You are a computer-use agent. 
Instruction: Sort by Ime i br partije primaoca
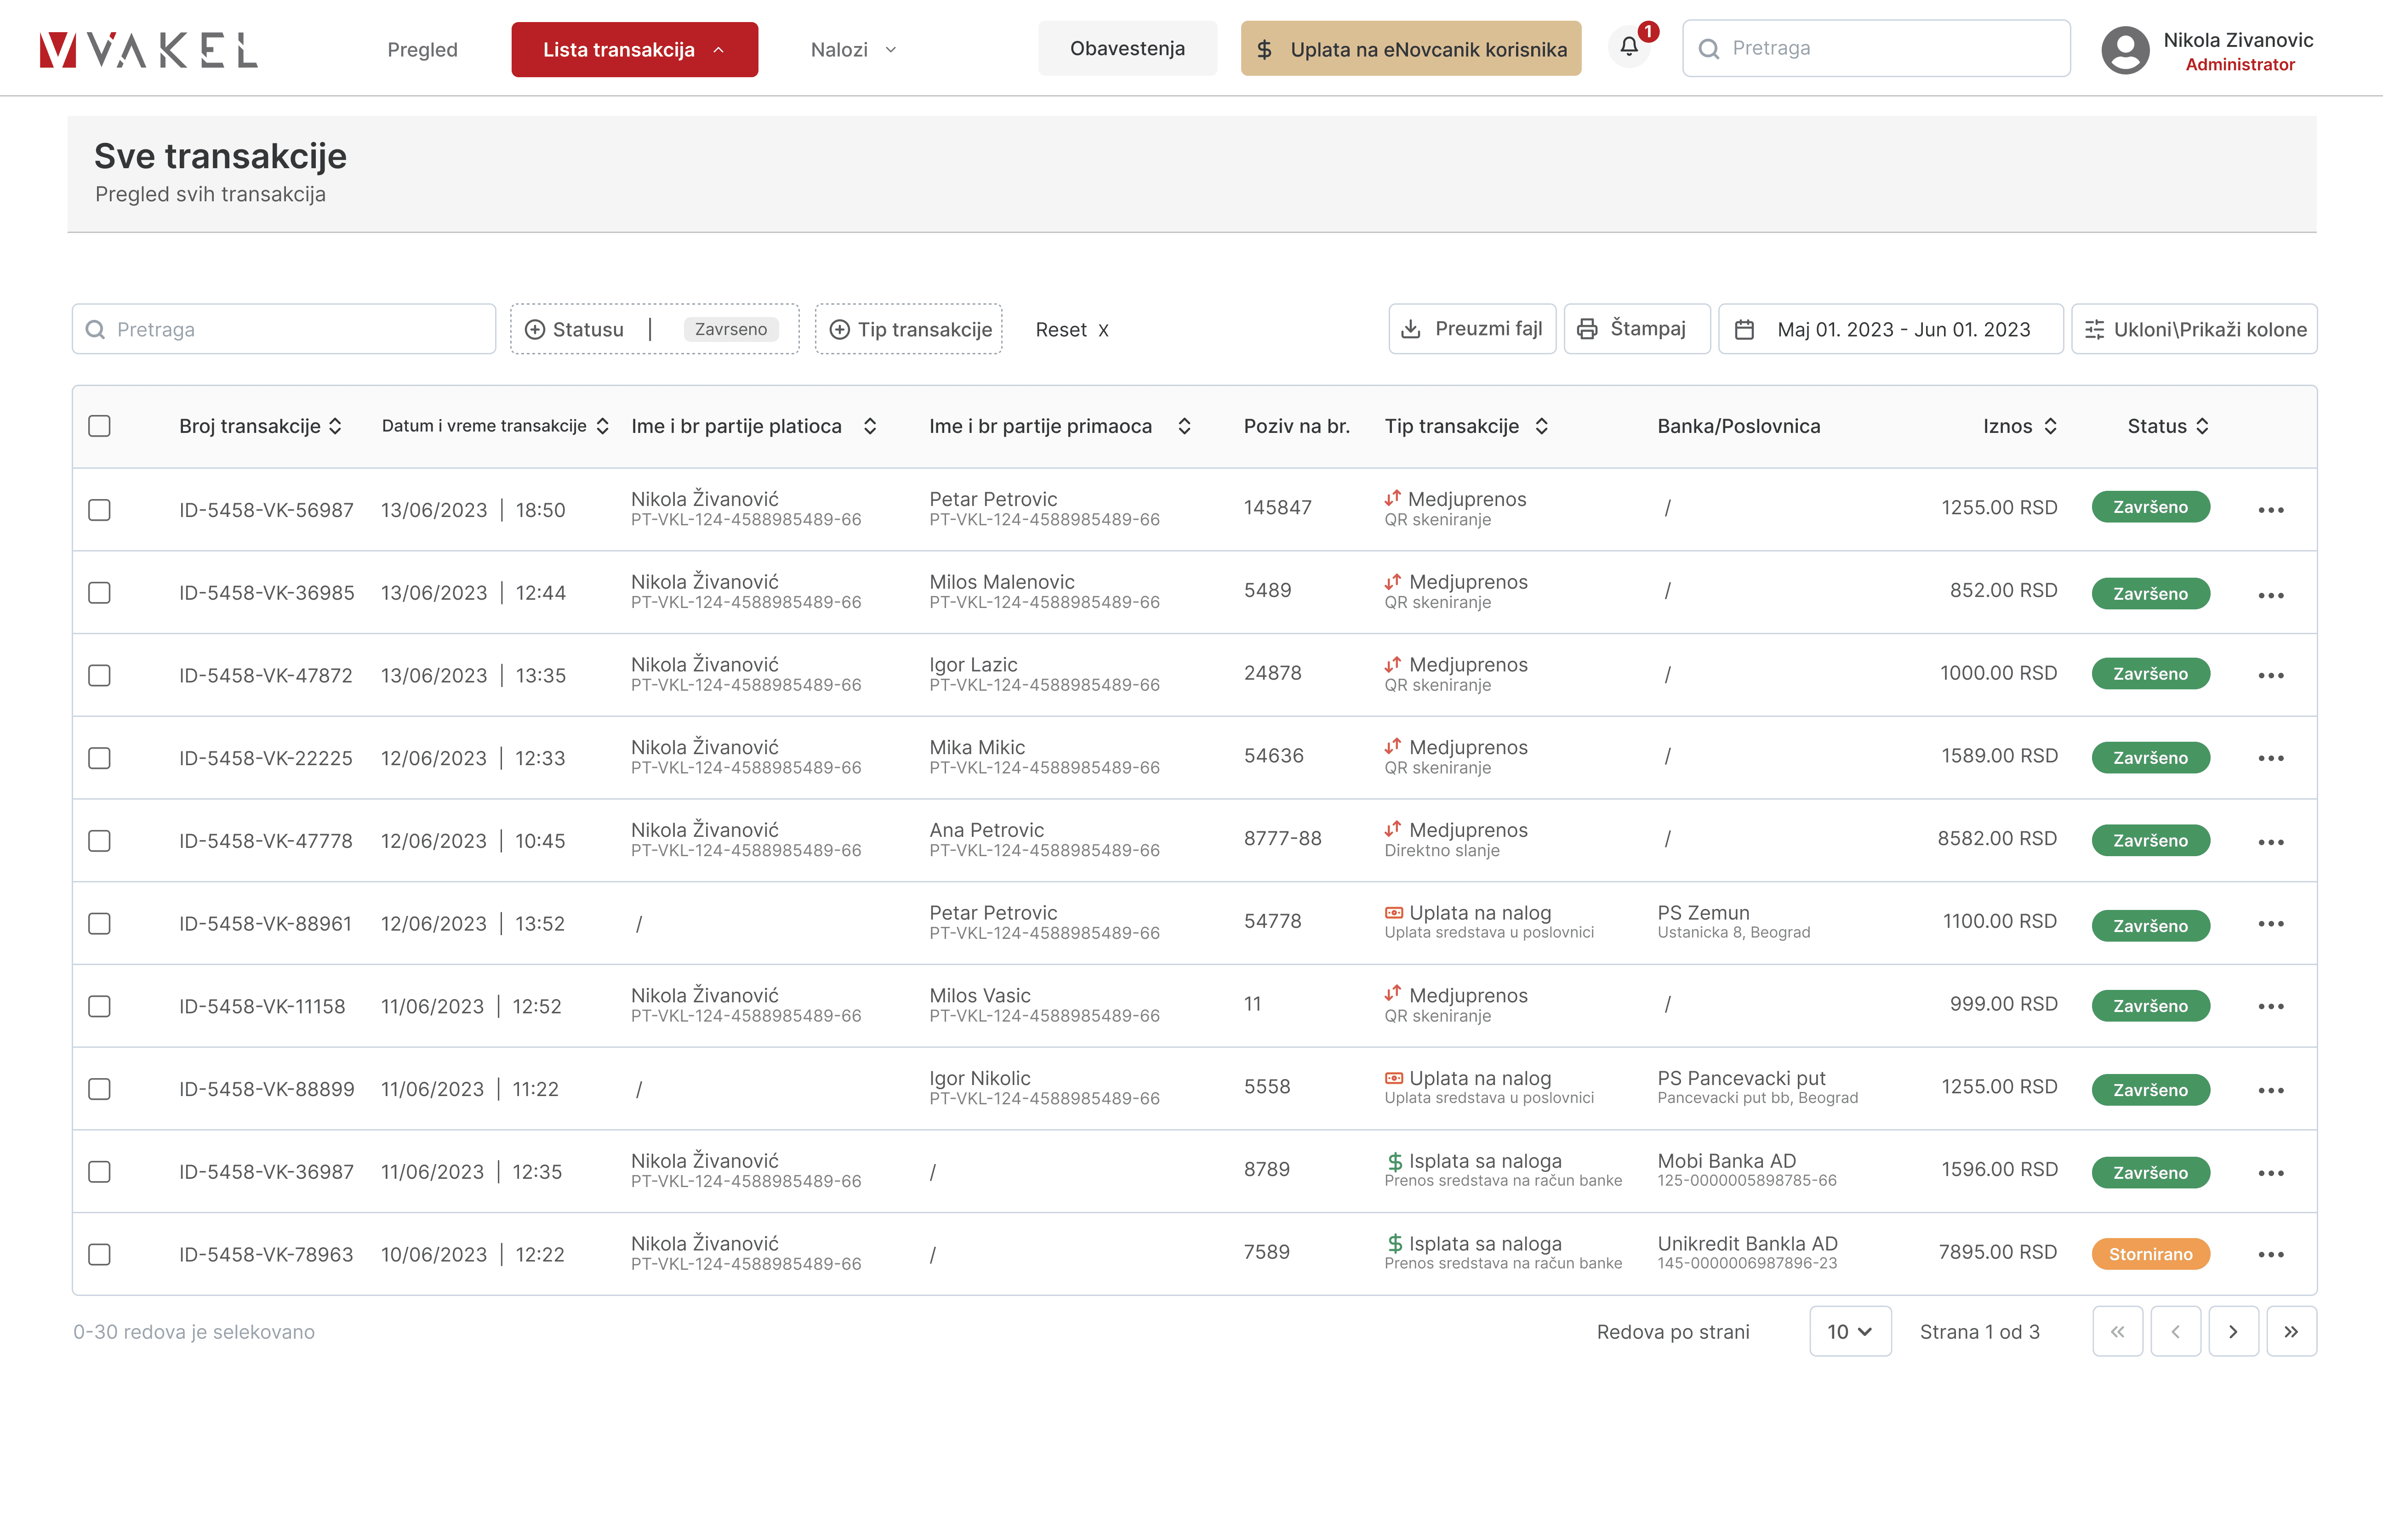1184,426
